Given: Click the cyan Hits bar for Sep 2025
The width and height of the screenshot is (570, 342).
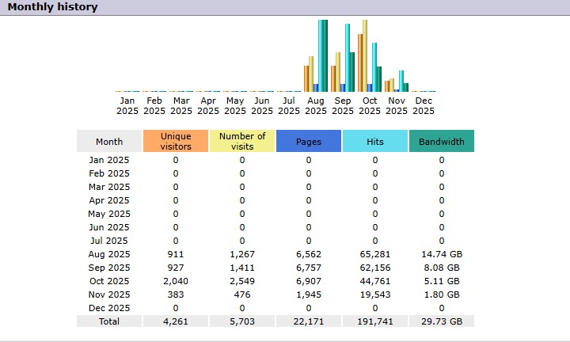Looking at the screenshot, I should point(348,58).
